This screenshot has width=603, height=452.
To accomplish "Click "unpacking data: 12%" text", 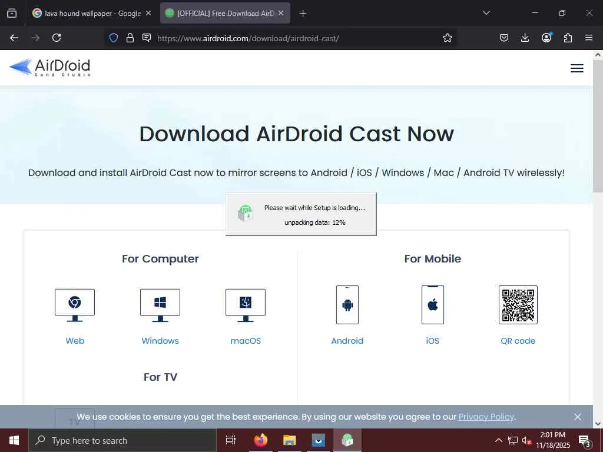I will pos(315,222).
